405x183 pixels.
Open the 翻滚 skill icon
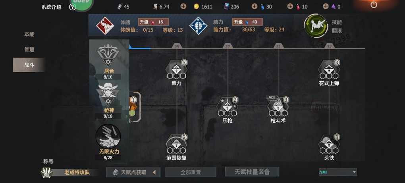[x=316, y=25]
